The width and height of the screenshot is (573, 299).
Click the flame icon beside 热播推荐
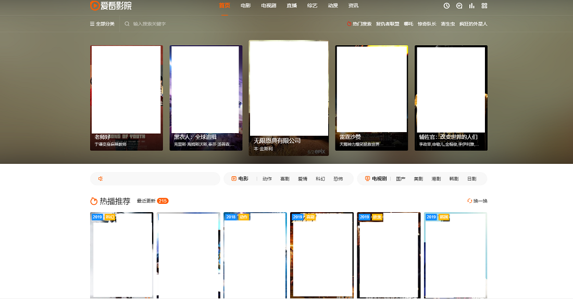94,201
